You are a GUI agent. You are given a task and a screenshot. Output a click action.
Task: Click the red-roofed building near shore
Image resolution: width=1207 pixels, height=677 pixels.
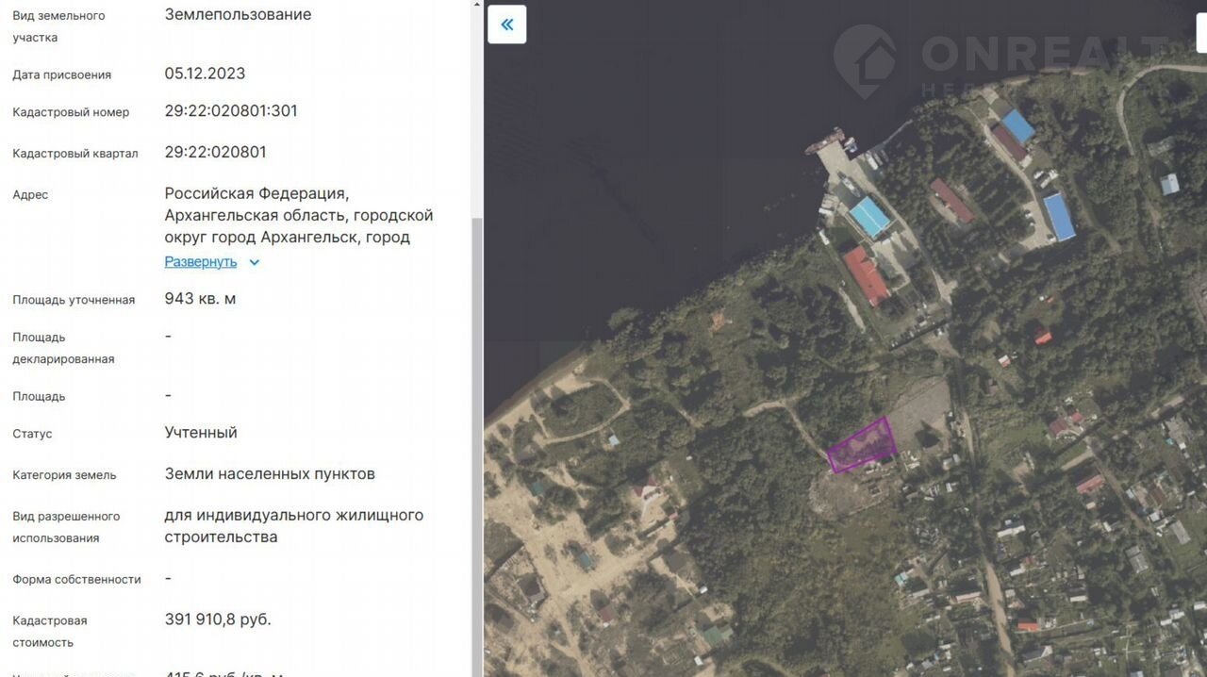coord(866,275)
